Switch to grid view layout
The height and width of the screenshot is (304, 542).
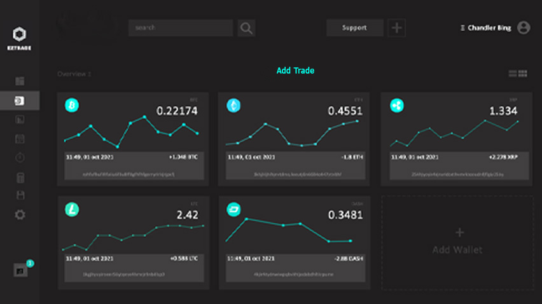pyautogui.click(x=523, y=74)
